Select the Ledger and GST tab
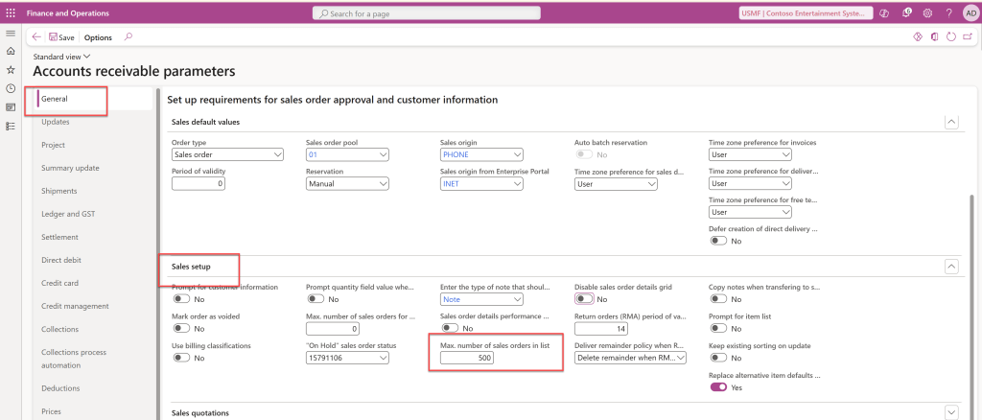 [x=68, y=213]
